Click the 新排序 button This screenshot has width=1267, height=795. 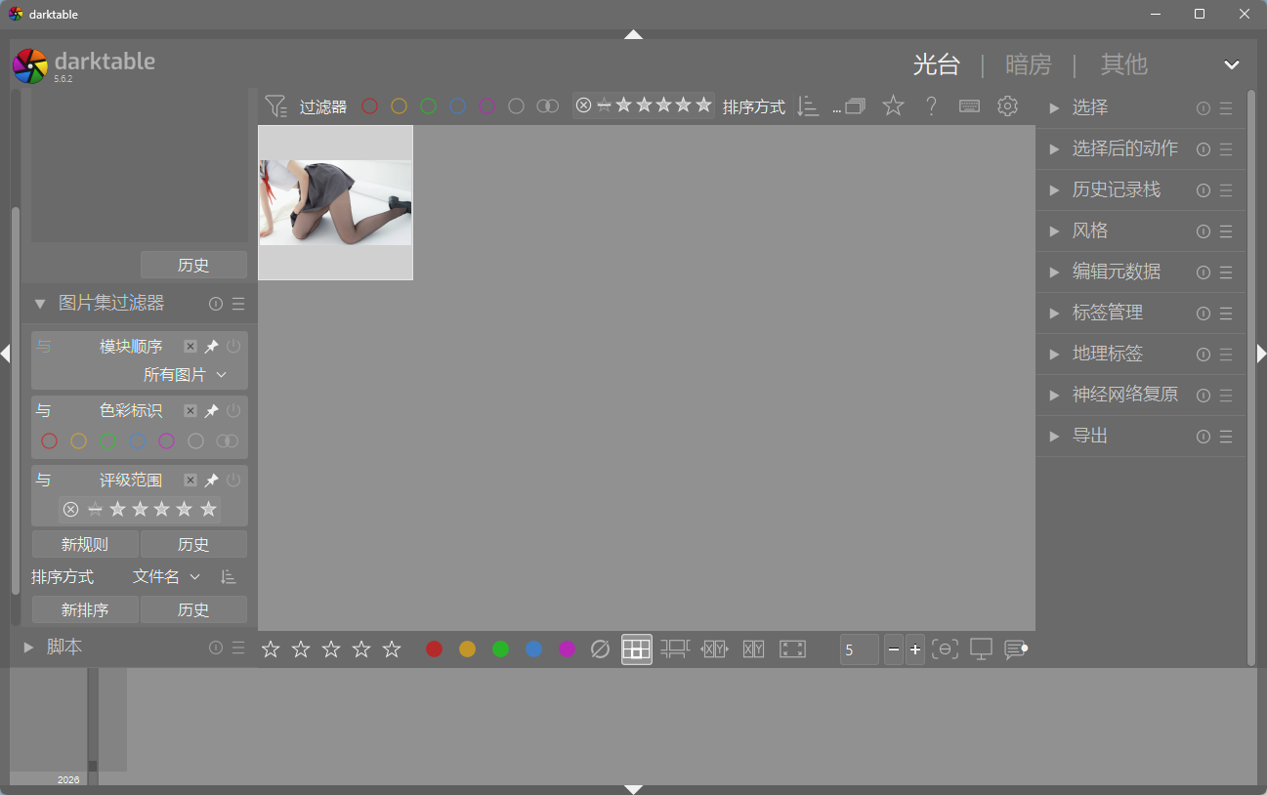click(x=85, y=610)
